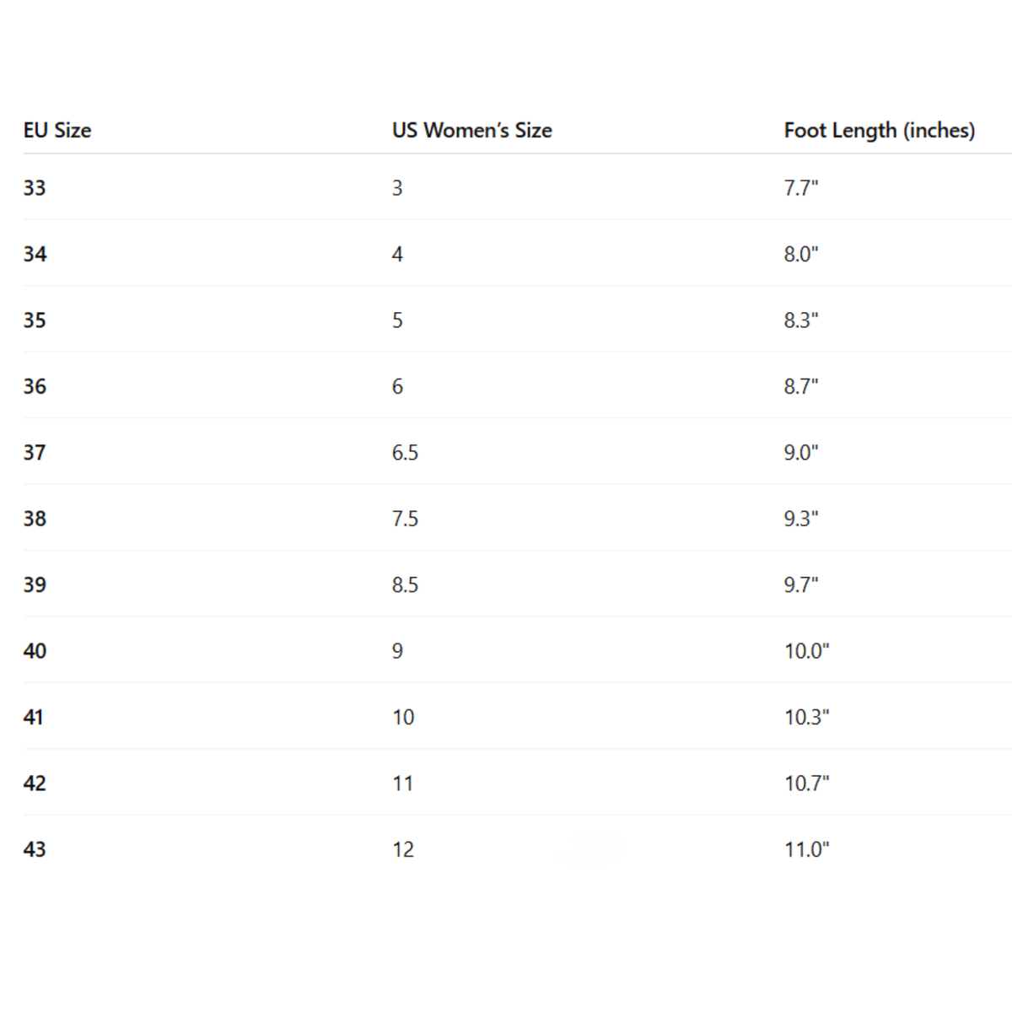Click the 8.3" foot length value

click(x=800, y=320)
